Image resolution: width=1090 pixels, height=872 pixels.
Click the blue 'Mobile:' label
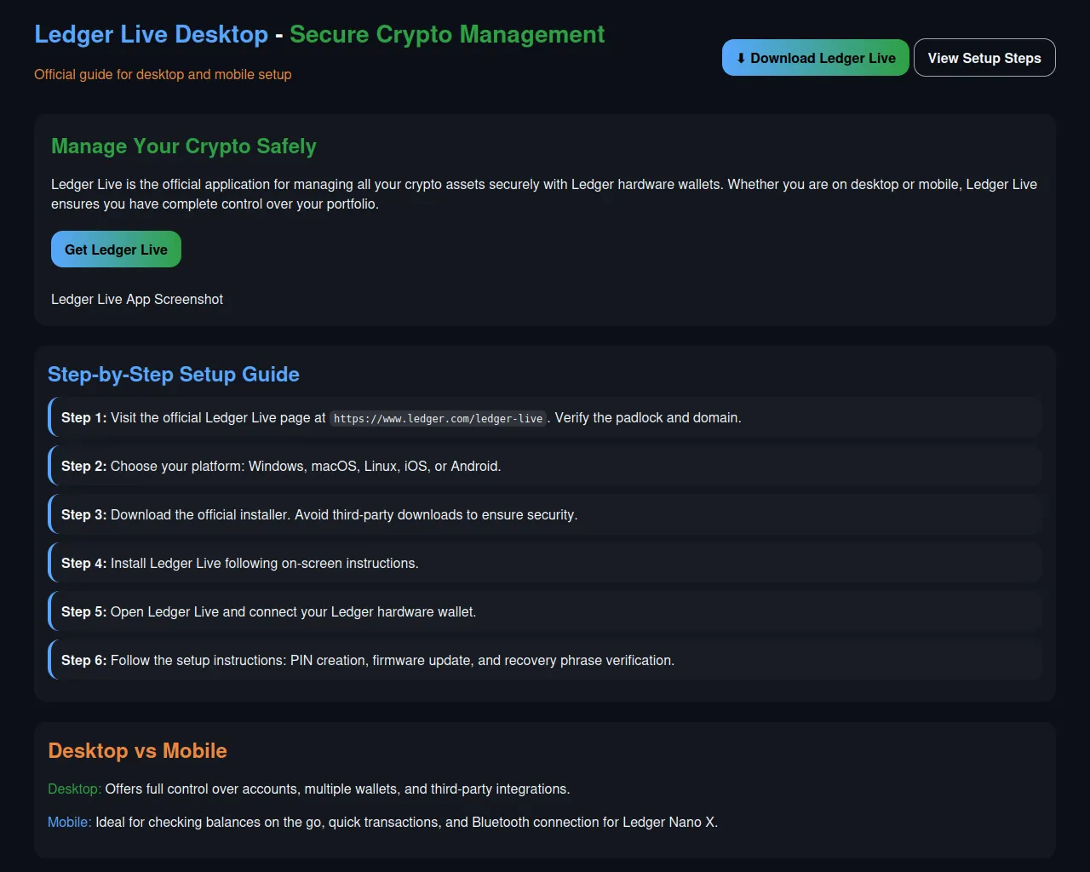click(x=70, y=823)
